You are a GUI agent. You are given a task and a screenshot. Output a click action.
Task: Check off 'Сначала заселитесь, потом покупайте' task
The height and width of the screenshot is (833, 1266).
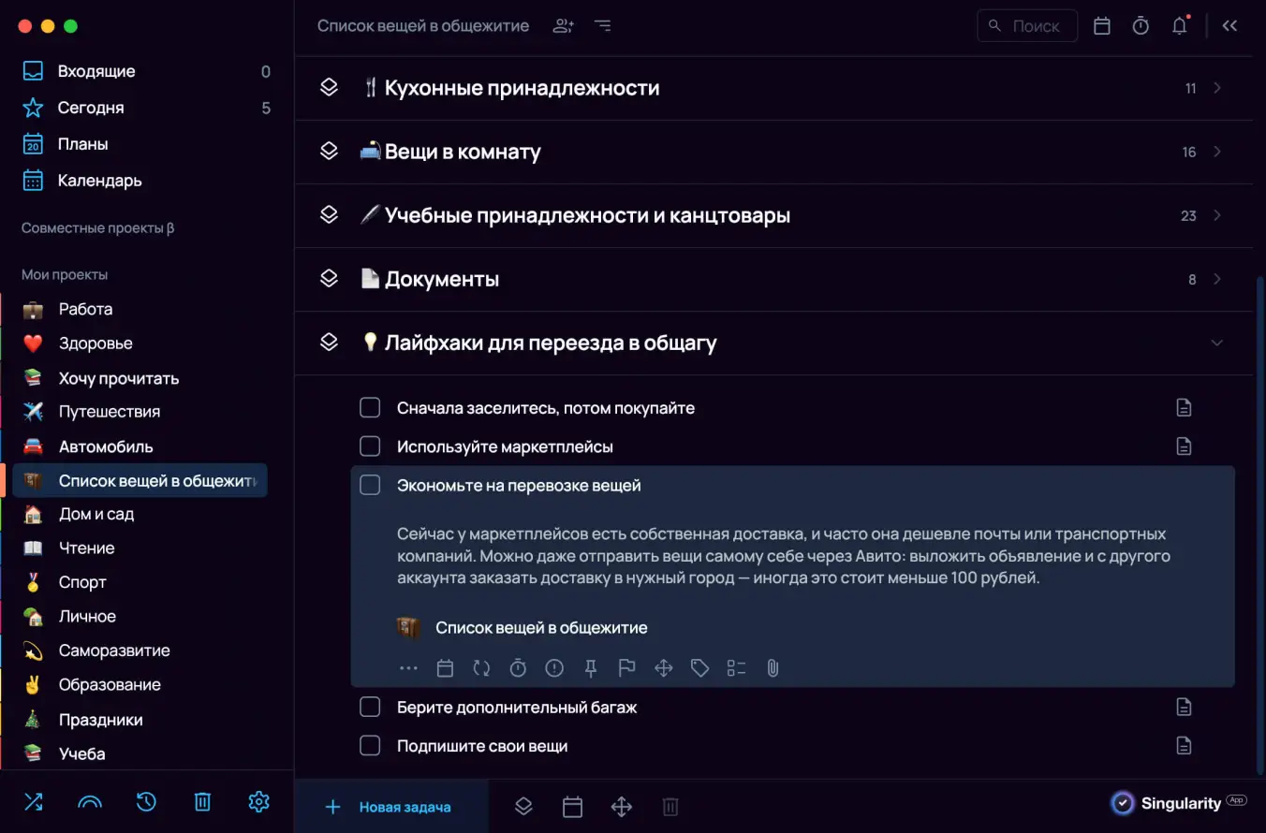pos(370,408)
